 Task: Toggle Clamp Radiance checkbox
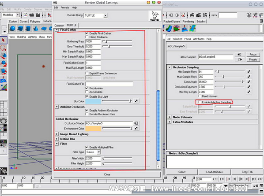coord(87,37)
